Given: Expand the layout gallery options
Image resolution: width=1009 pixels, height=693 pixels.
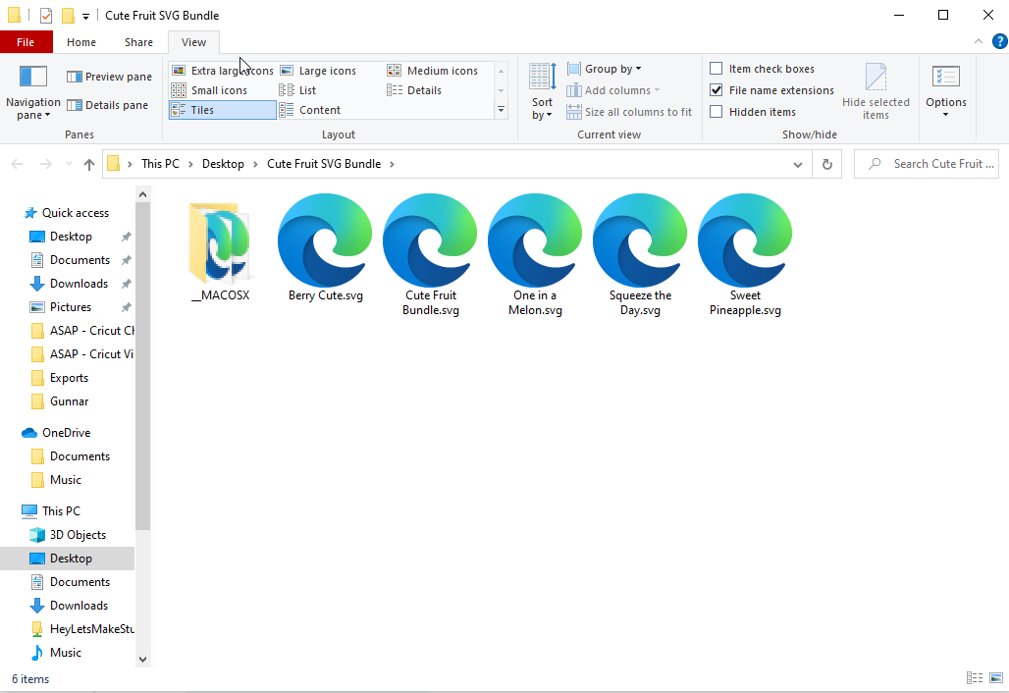Looking at the screenshot, I should [x=502, y=110].
